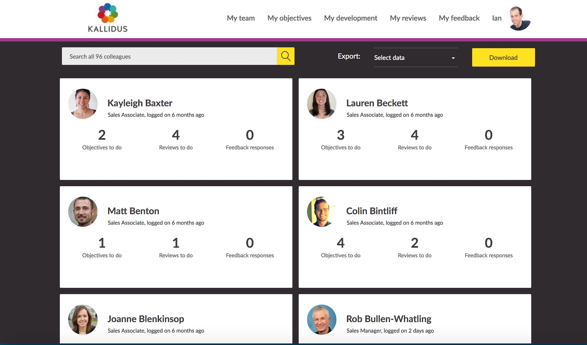Image resolution: width=587 pixels, height=345 pixels.
Task: Click the Ian user name
Action: (x=497, y=18)
